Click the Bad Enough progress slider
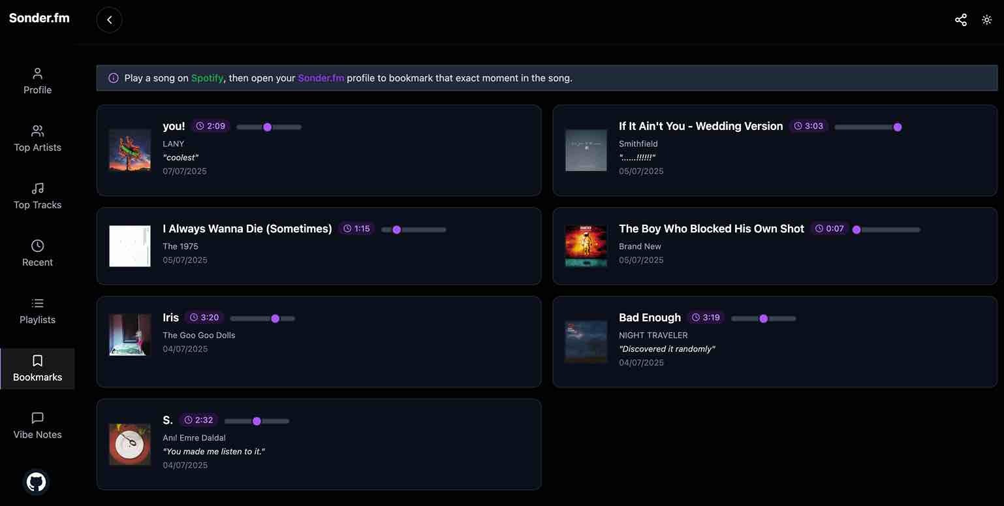Viewport: 1004px width, 506px height. [764, 318]
